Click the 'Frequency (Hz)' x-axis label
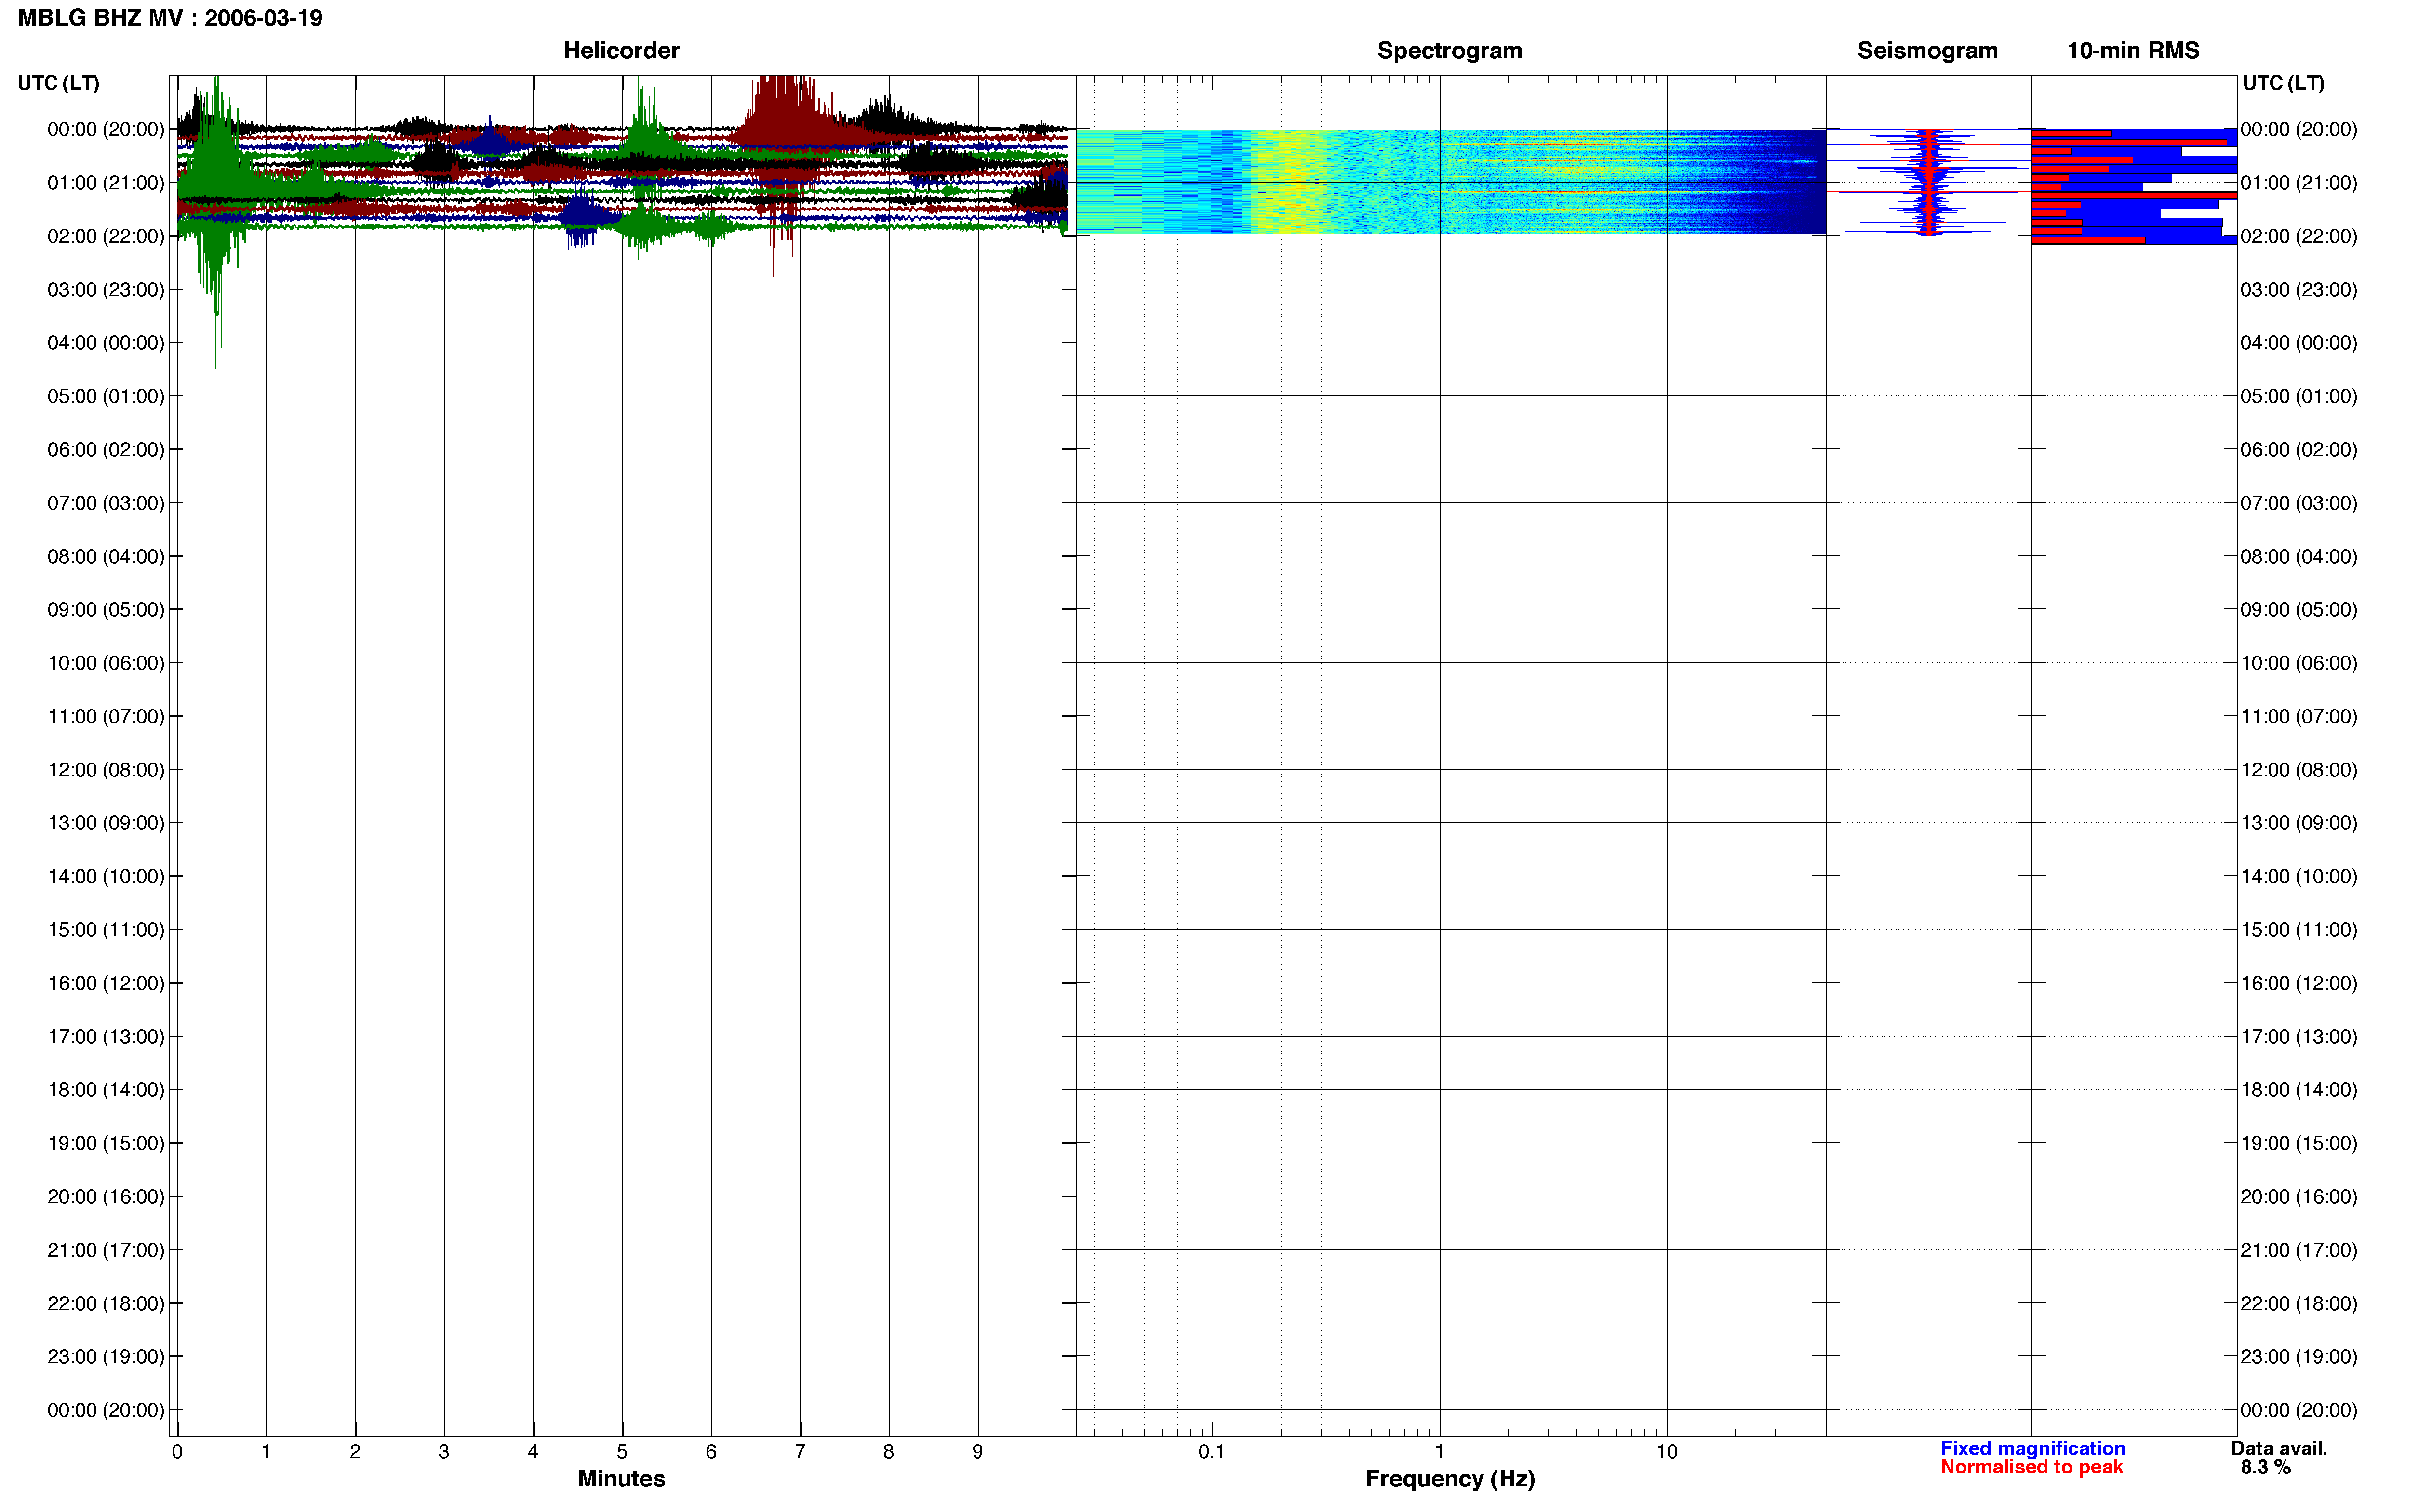The image size is (2419, 1512). (x=1450, y=1478)
